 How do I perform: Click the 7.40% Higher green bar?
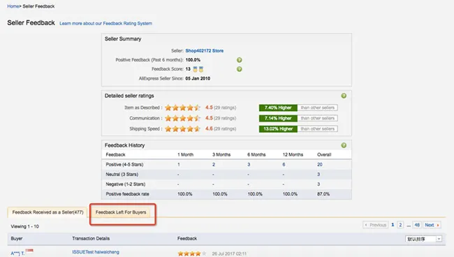278,108
